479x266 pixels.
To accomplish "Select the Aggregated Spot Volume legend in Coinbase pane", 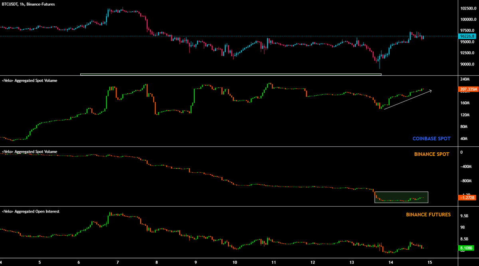I will [30, 81].
